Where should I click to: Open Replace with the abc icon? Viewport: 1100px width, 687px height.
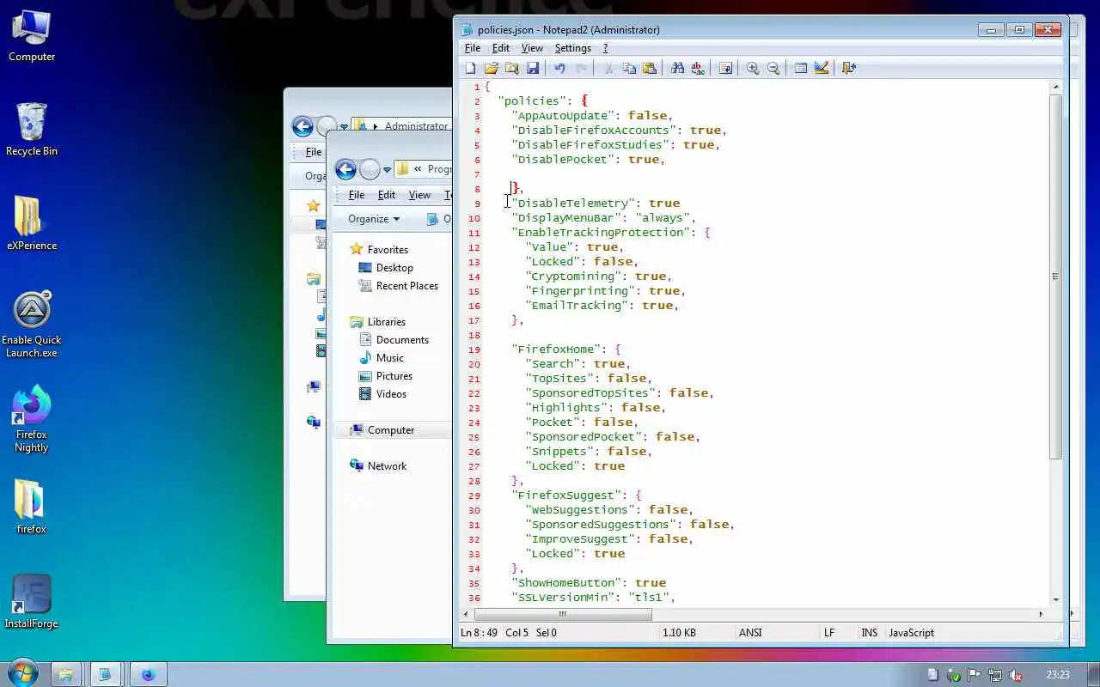(698, 68)
